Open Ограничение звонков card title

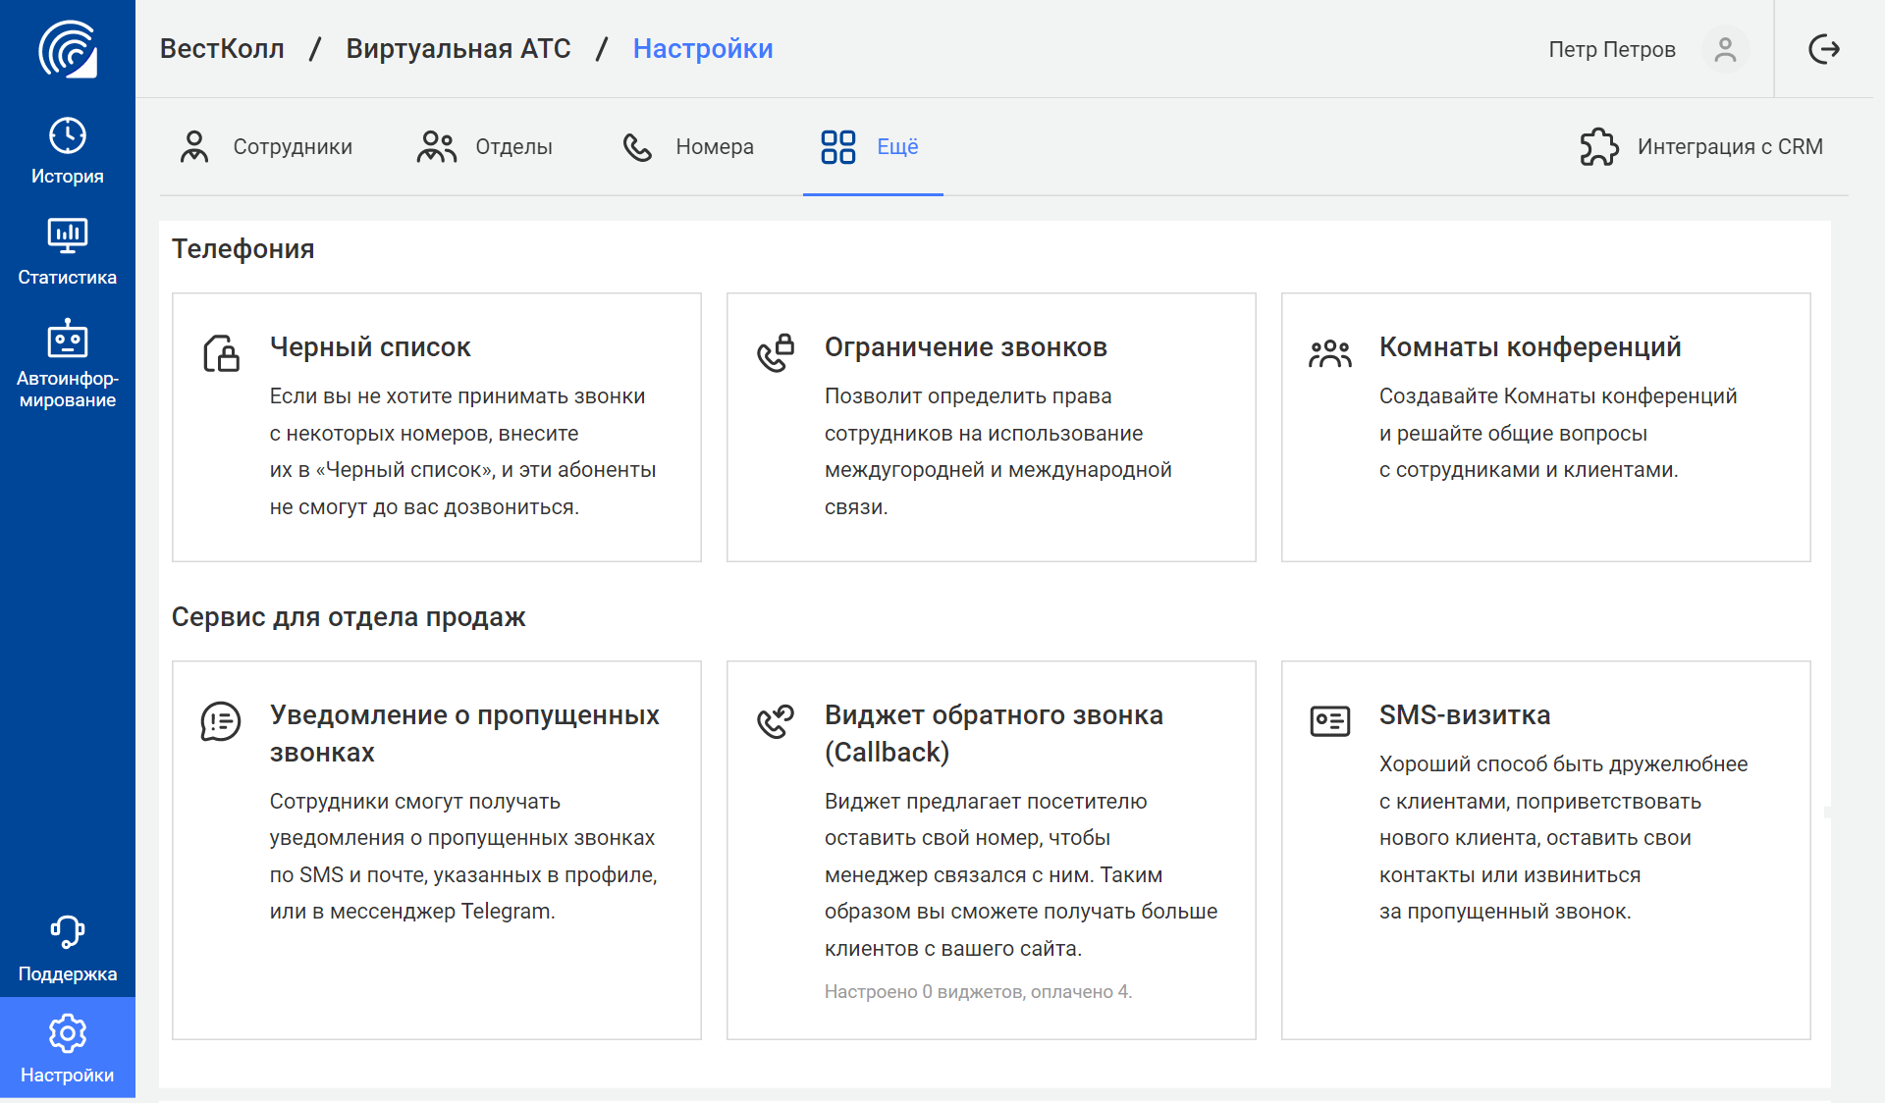point(966,346)
